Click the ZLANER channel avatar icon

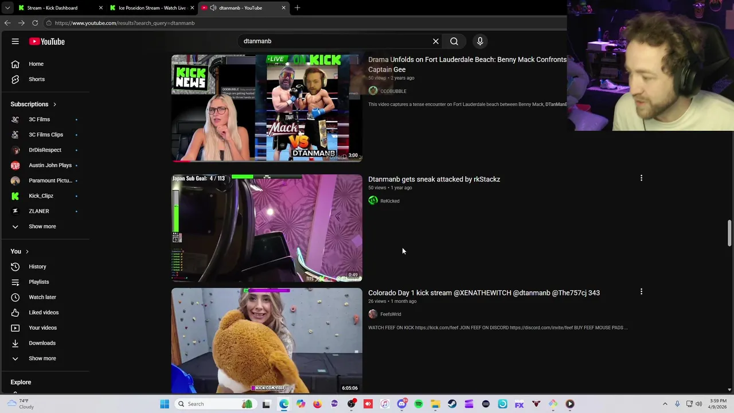(x=15, y=211)
